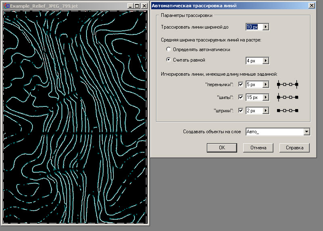
Task: Open help with Справка button
Action: [295, 148]
